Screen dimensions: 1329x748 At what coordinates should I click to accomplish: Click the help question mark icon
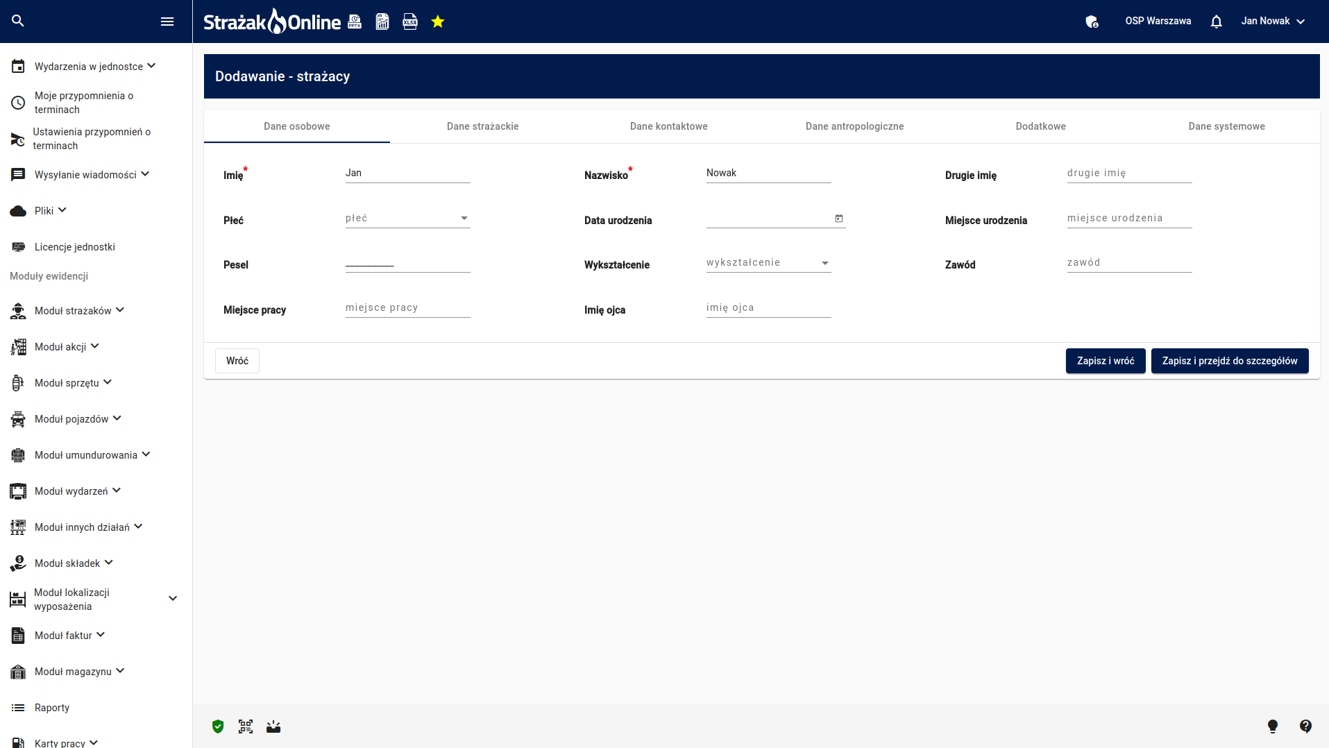pyautogui.click(x=1305, y=726)
